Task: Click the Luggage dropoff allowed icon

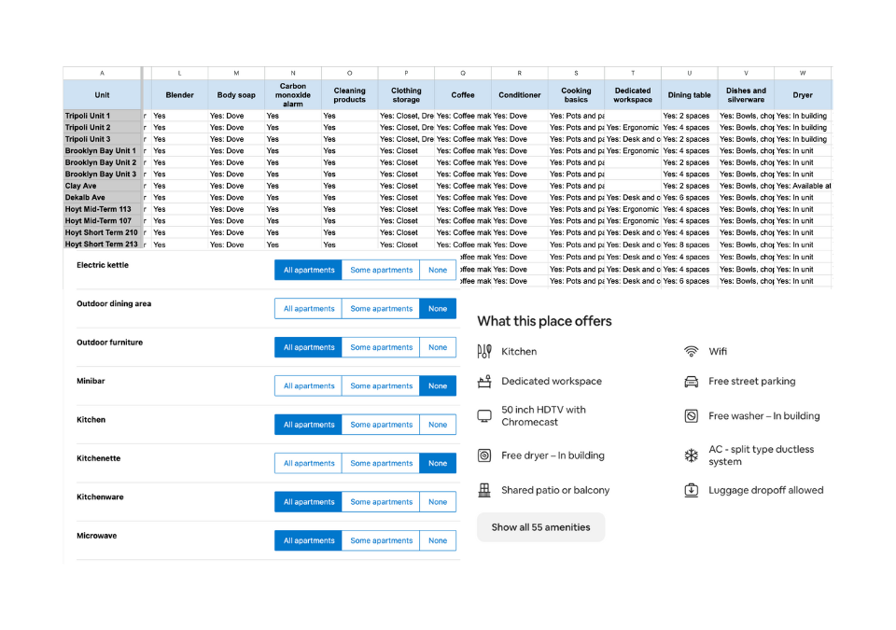Action: tap(691, 489)
